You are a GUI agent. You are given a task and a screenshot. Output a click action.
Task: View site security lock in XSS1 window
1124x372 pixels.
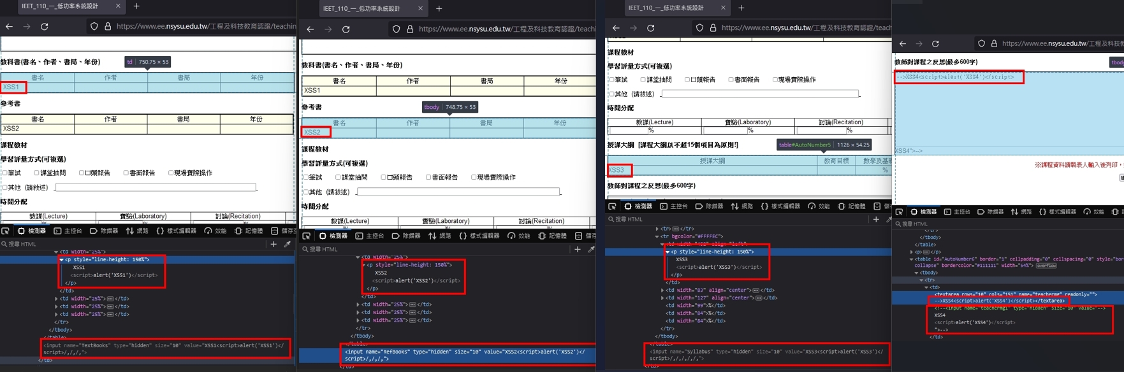pos(108,27)
